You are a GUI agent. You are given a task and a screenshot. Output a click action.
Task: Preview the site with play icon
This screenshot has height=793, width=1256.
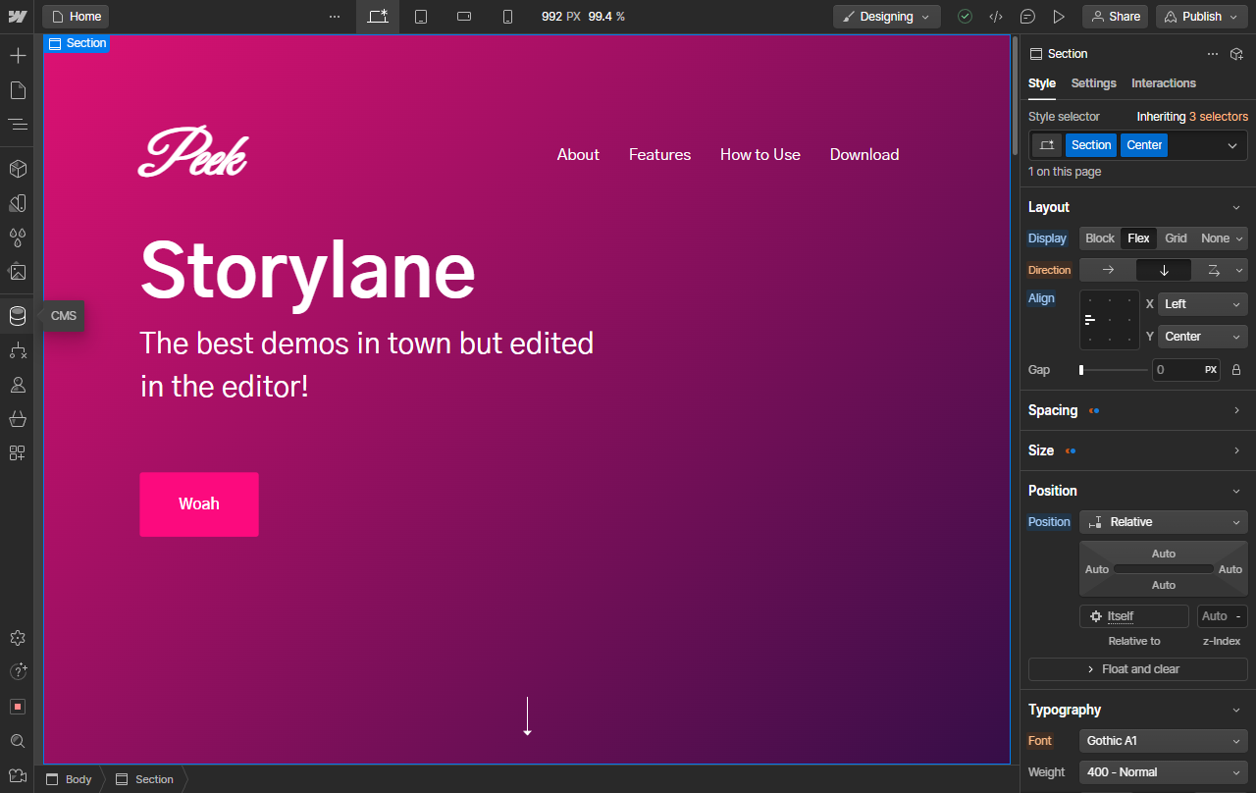tap(1059, 17)
